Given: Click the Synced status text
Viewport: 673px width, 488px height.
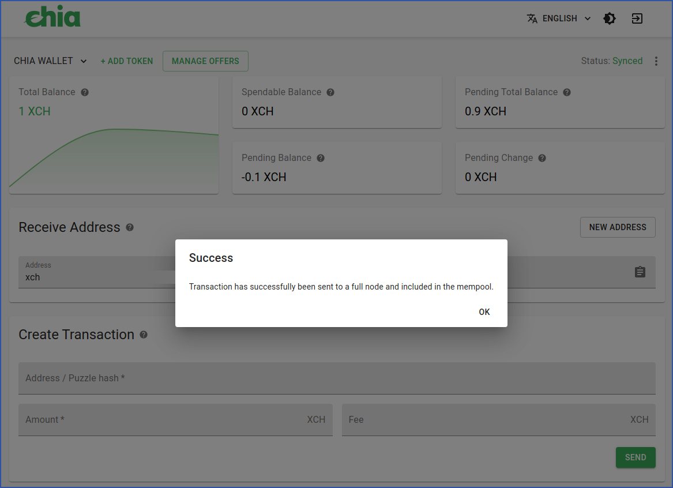Looking at the screenshot, I should tap(627, 61).
